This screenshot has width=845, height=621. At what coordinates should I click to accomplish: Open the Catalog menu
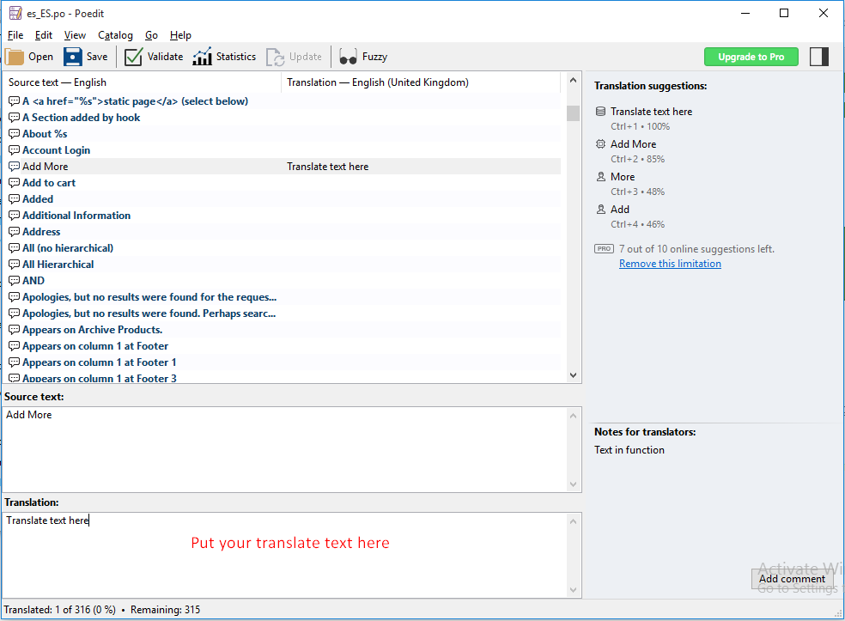coord(115,35)
